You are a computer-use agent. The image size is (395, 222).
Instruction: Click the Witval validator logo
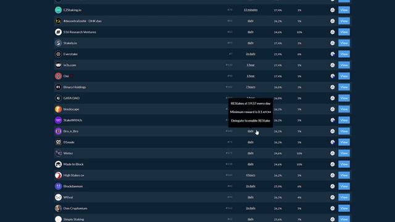(x=58, y=197)
